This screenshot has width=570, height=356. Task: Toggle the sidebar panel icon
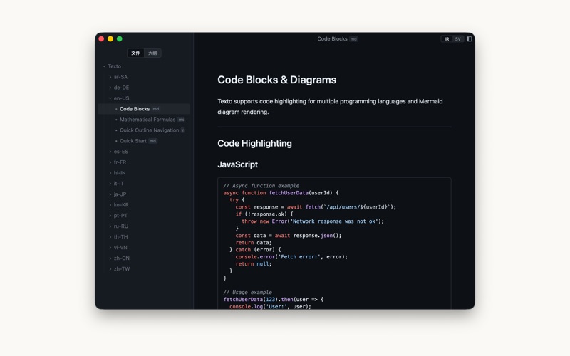(x=469, y=39)
